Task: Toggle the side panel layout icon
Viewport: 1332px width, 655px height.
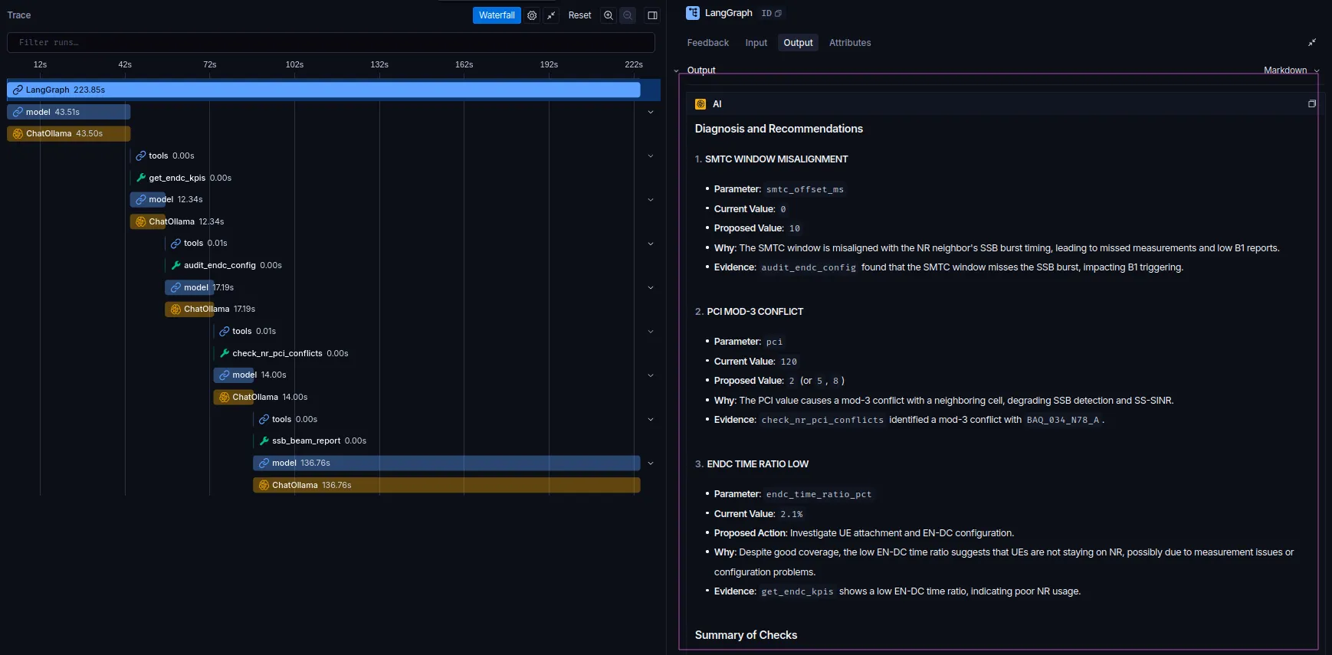Action: pos(652,15)
